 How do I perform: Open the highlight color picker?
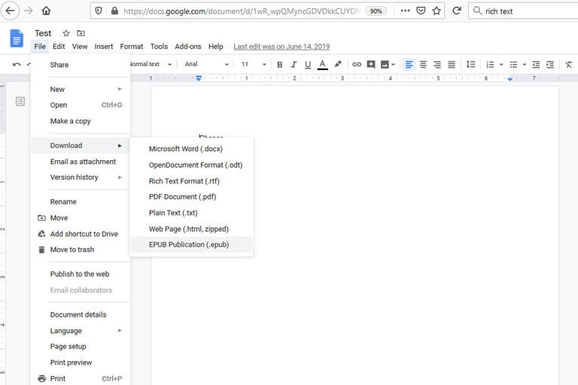338,65
